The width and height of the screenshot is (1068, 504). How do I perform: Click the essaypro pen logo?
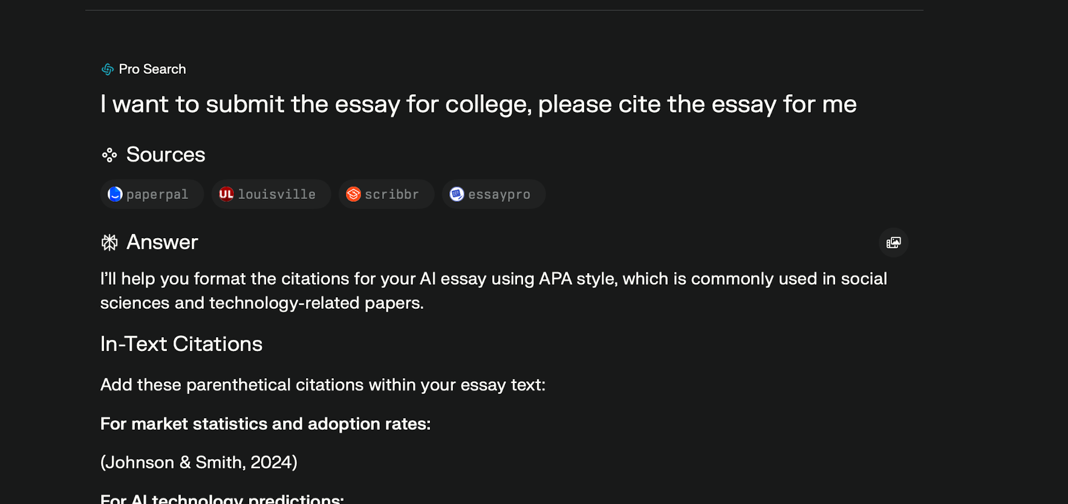[457, 194]
